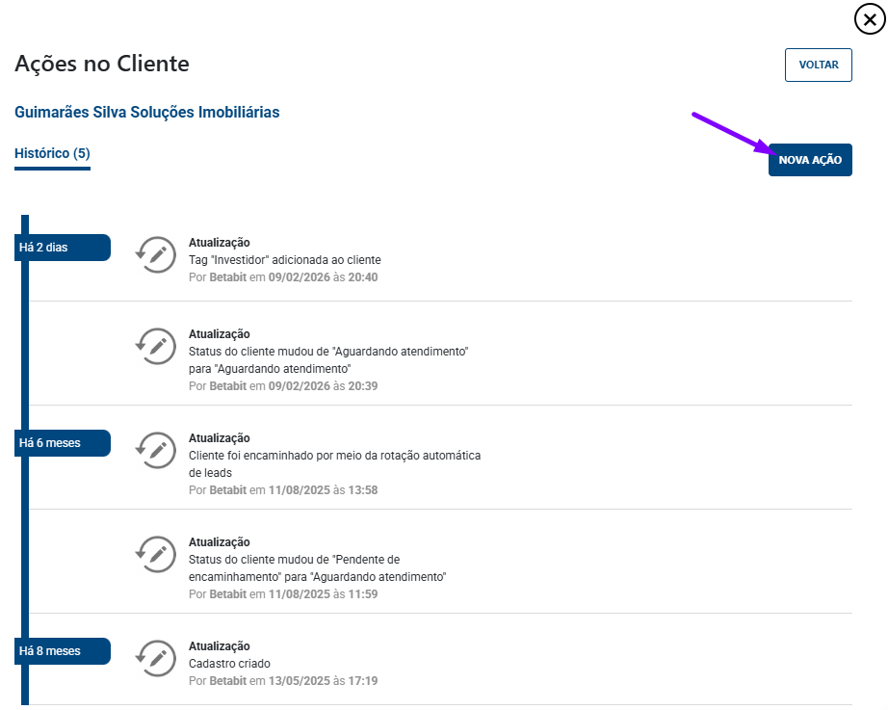Click the status mudou de Aguardando atendimento text

click(327, 353)
